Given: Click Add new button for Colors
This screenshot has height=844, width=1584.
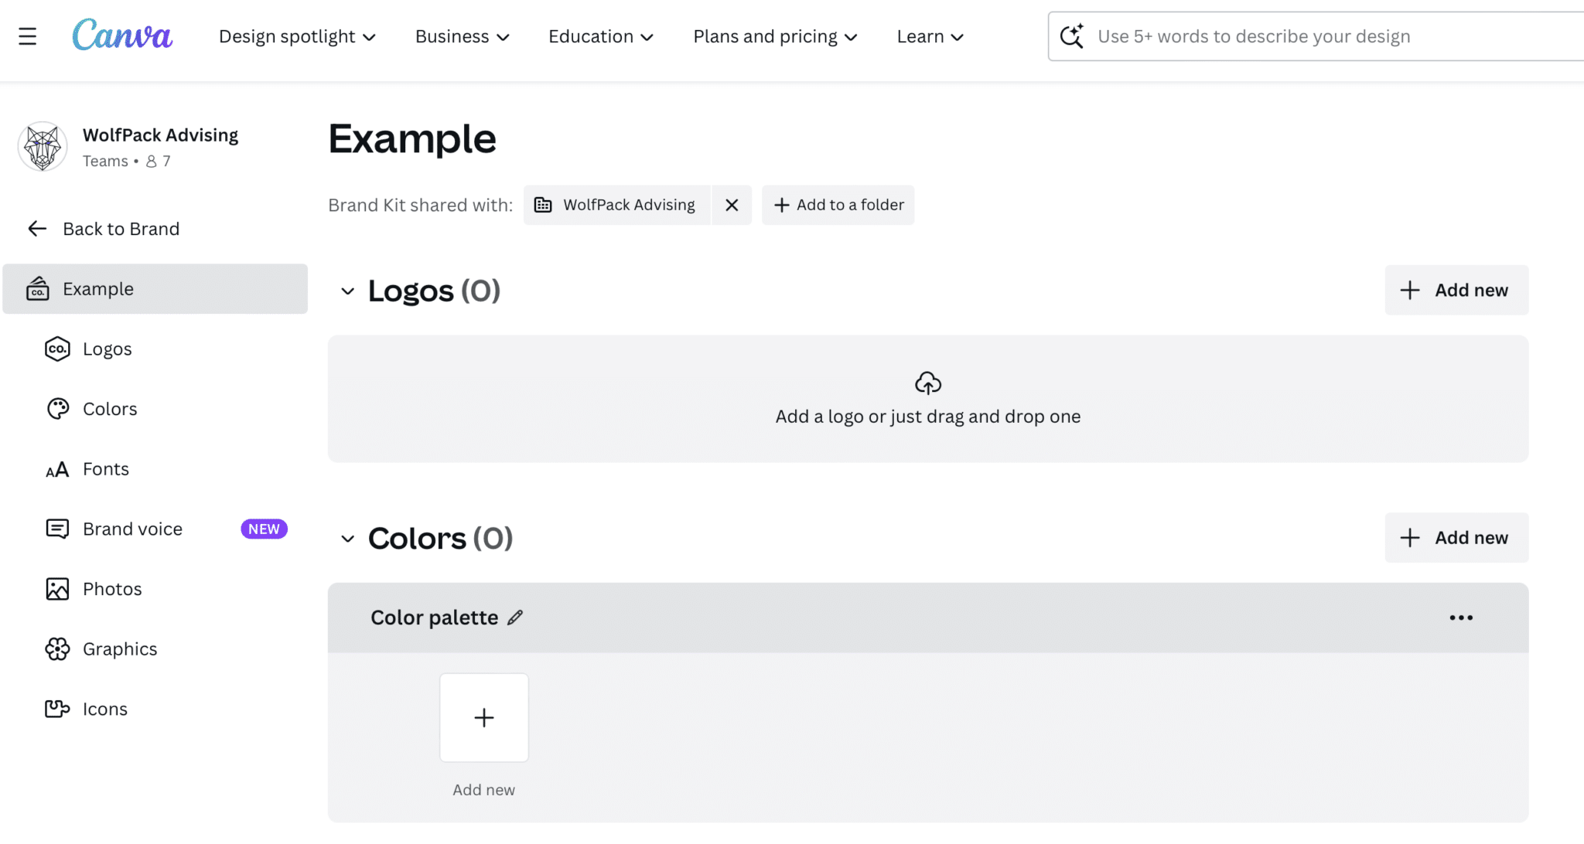Looking at the screenshot, I should click(1456, 537).
